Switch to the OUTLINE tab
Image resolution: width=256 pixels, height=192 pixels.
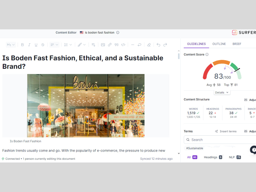click(x=219, y=44)
